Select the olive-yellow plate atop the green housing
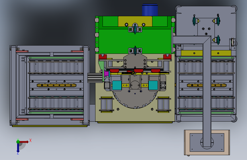This screenshot has width=247, height=160. point(135,21)
